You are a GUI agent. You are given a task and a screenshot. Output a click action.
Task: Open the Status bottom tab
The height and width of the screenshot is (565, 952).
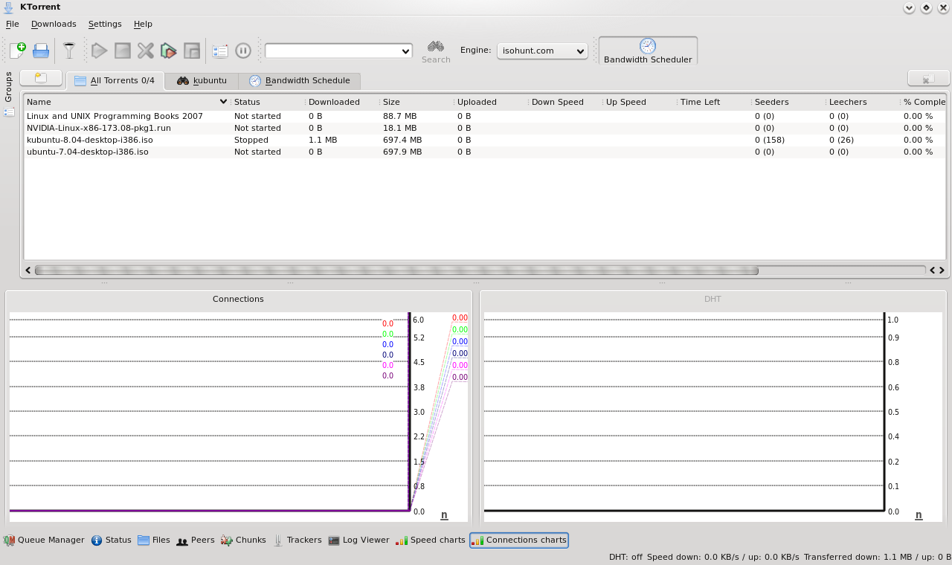tap(112, 540)
